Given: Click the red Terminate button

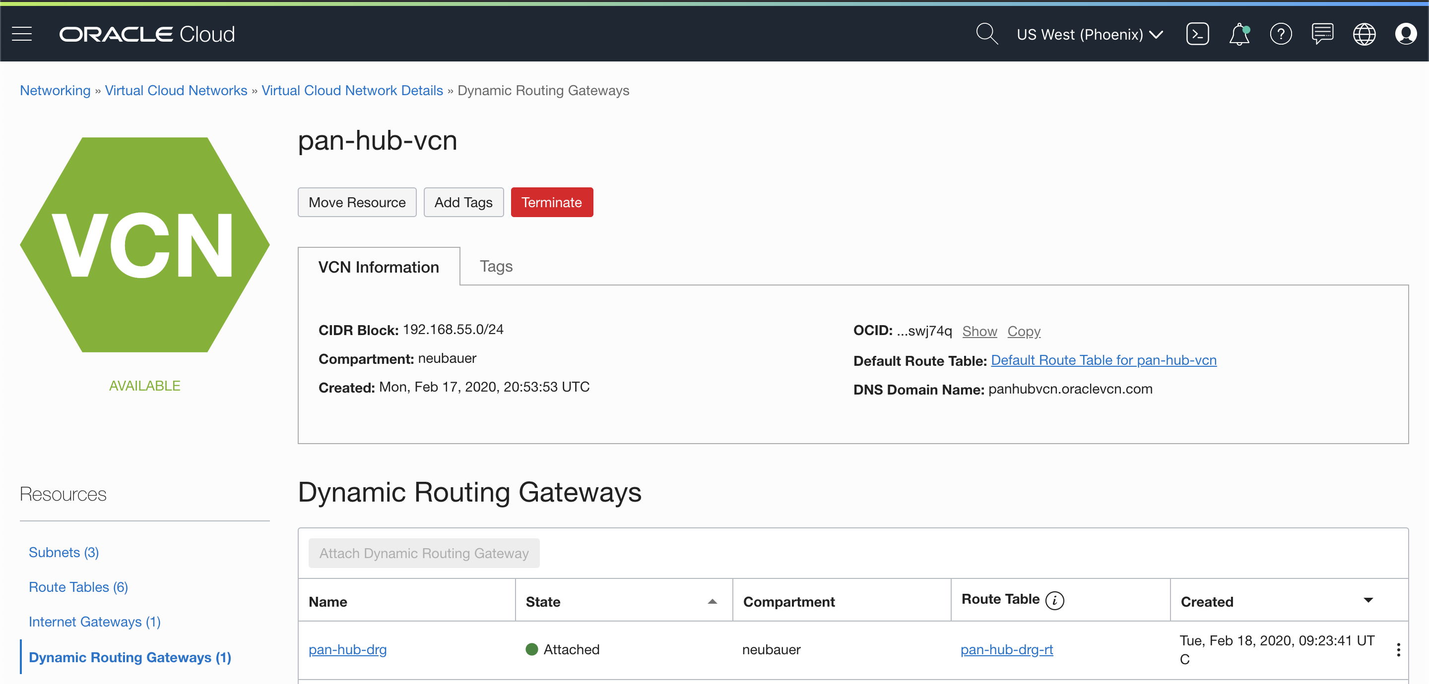Looking at the screenshot, I should tap(551, 202).
